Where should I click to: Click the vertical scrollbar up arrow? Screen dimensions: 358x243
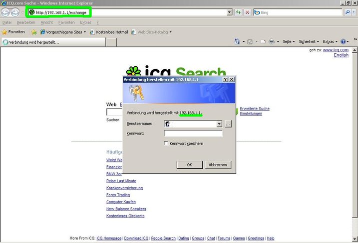[x=355, y=50]
